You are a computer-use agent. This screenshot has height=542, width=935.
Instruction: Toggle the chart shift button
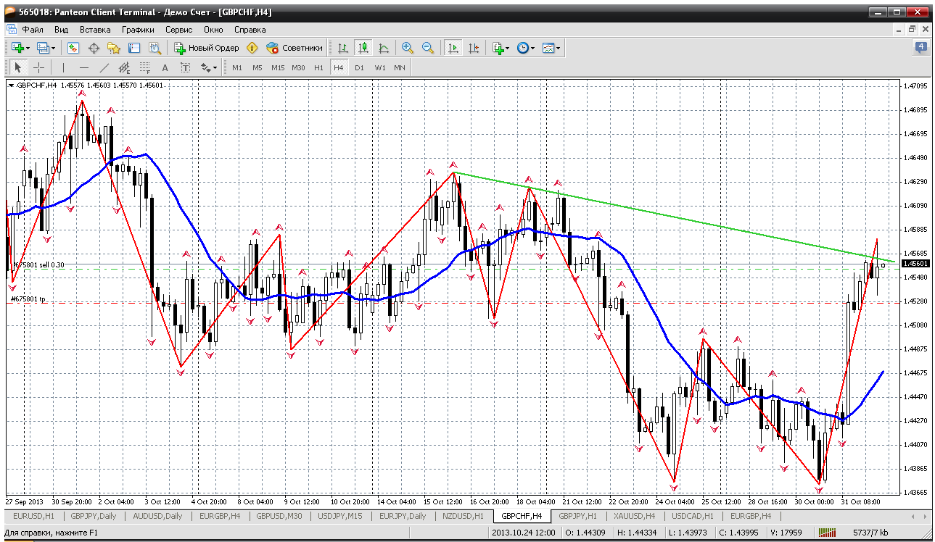click(x=474, y=48)
